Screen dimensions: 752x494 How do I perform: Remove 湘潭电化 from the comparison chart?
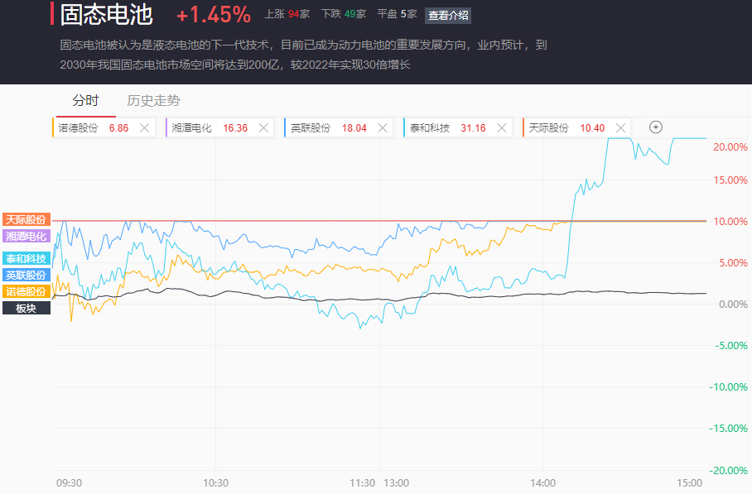263,128
